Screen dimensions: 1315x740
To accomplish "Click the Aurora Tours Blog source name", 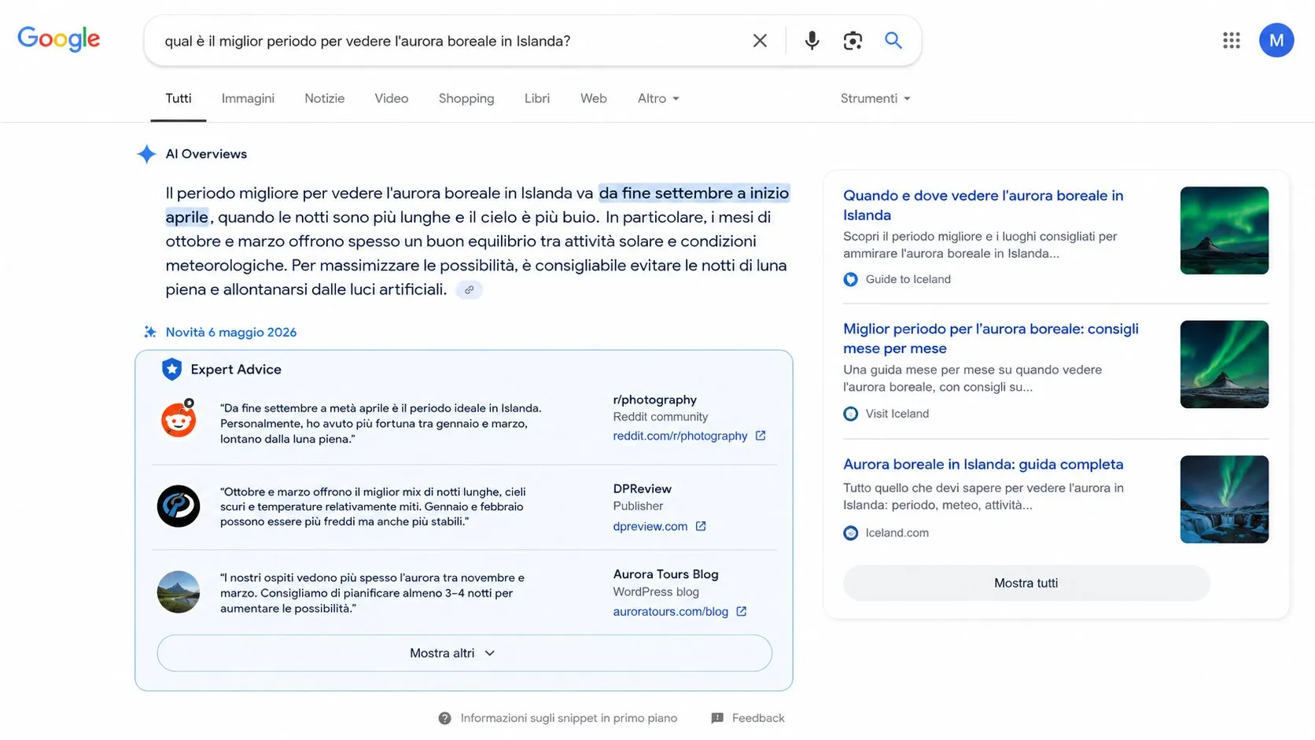I will (665, 575).
